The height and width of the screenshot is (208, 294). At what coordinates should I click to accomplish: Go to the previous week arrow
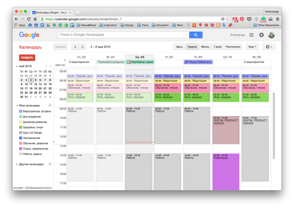click(76, 47)
